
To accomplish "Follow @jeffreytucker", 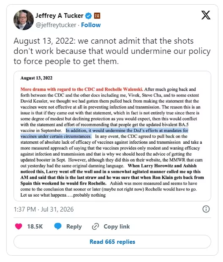I will pos(91,25).
